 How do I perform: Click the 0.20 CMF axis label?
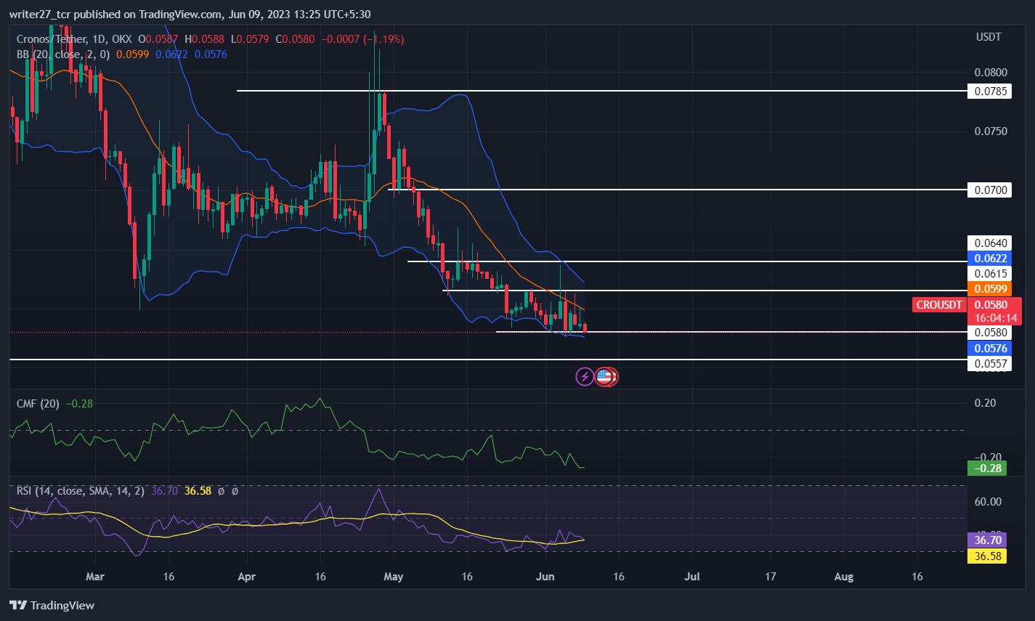pos(985,403)
